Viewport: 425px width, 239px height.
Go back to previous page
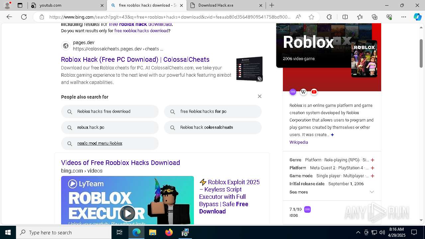9,17
